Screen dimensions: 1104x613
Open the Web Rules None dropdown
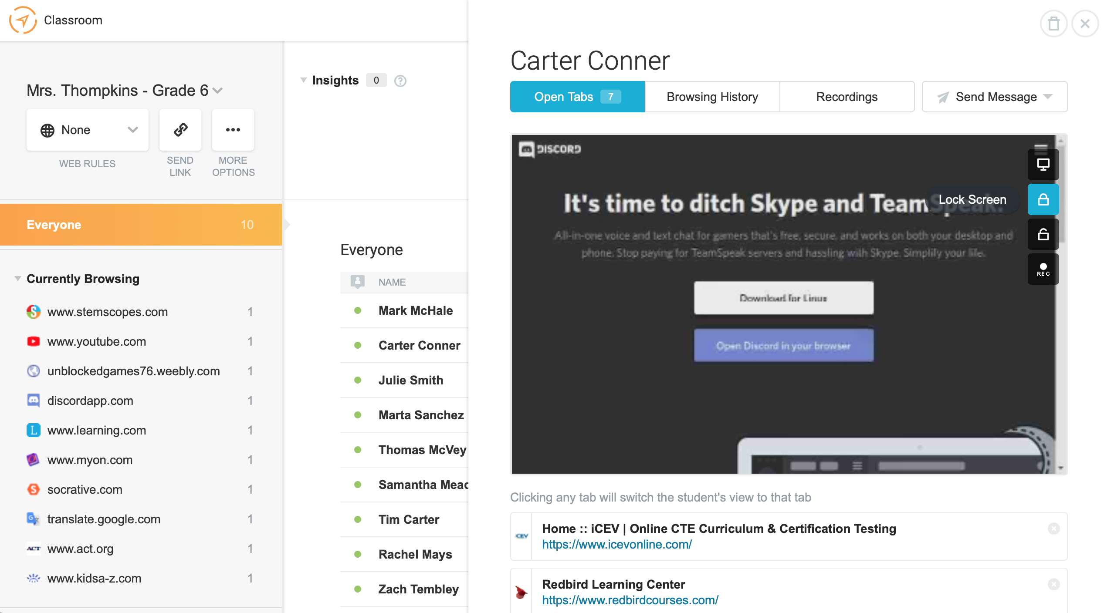coord(88,130)
